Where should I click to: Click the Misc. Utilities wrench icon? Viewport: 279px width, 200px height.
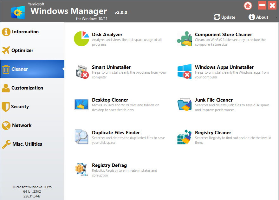[x=6, y=144]
